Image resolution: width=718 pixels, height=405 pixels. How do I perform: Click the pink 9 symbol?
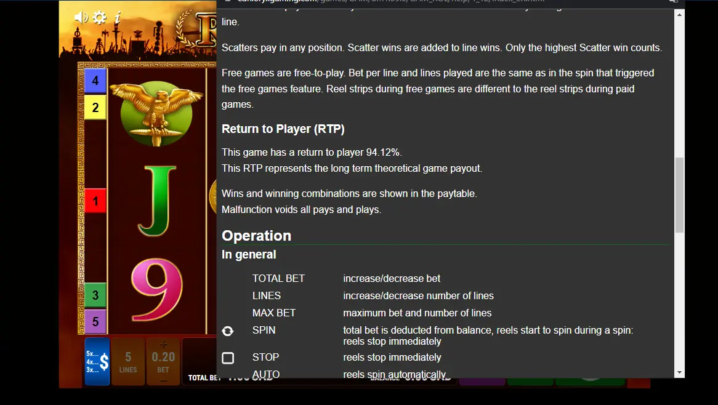157,290
